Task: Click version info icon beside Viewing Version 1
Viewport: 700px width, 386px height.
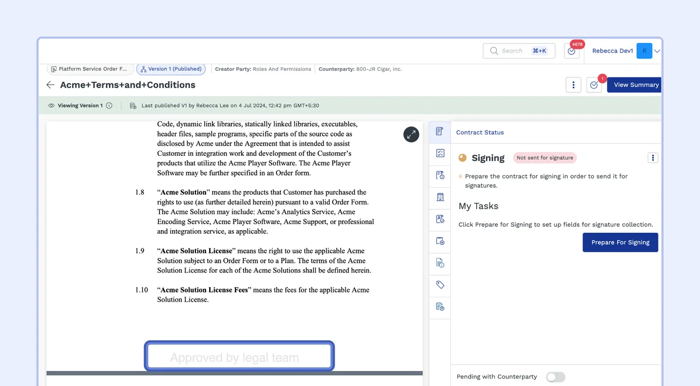Action: coord(109,106)
